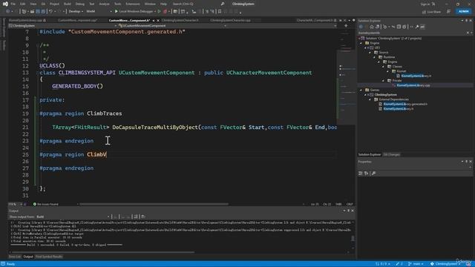Click the Alphabetical sort icon in Properties panel
This screenshot has width=475, height=267.
pyautogui.click(x=366, y=173)
